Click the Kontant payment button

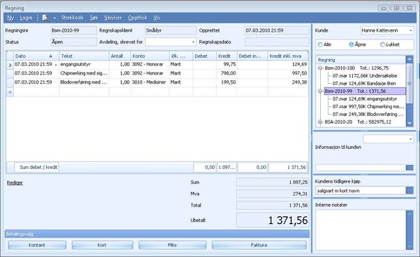37,245
